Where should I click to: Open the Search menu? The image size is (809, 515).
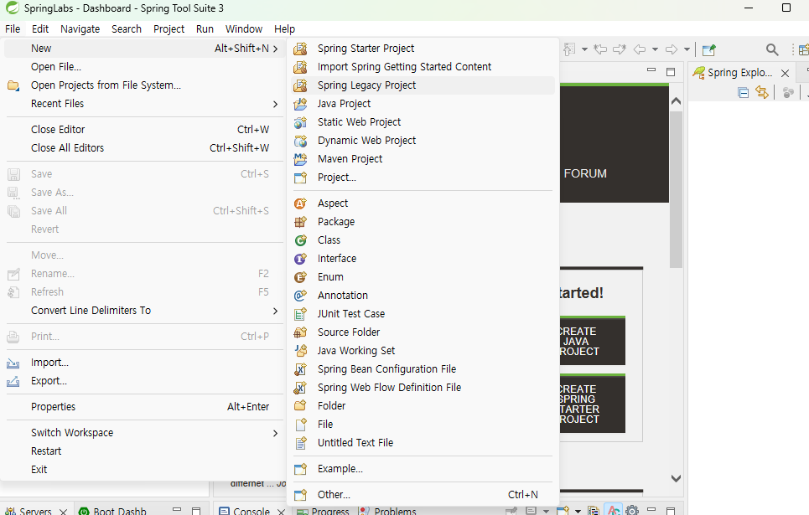[x=127, y=29]
